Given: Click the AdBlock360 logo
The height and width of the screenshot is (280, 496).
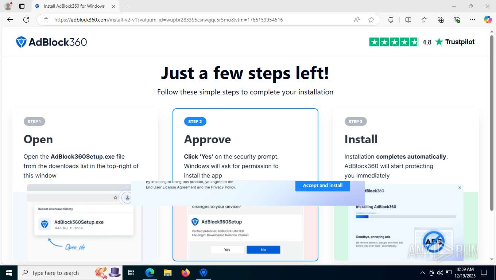Looking at the screenshot, I should pyautogui.click(x=51, y=42).
